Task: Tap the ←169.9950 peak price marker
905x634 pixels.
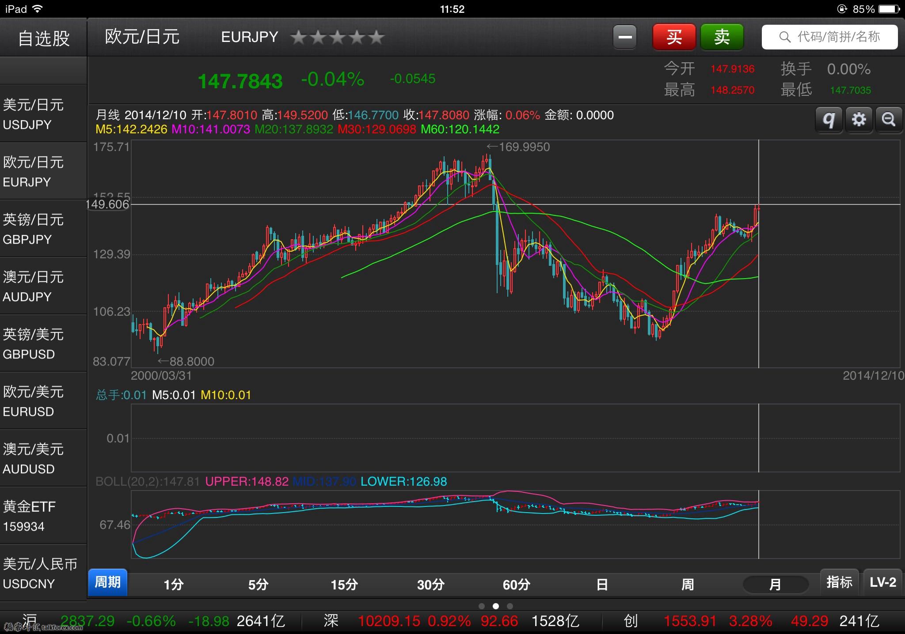Action: [x=518, y=147]
